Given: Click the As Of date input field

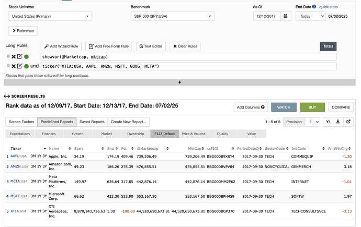Looking at the screenshot, I should point(267,16).
